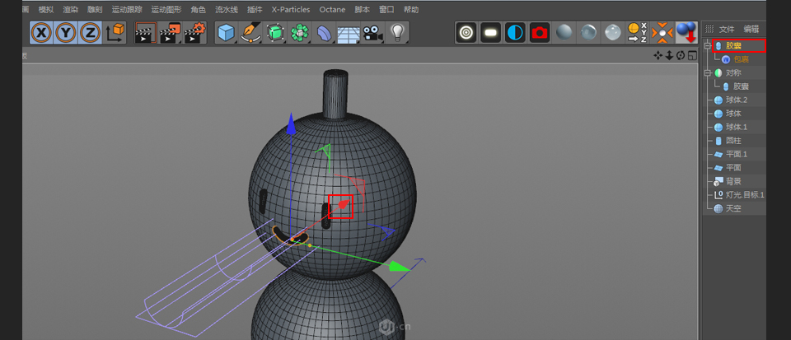
Task: Select the 球体.2 object
Action: click(x=737, y=100)
